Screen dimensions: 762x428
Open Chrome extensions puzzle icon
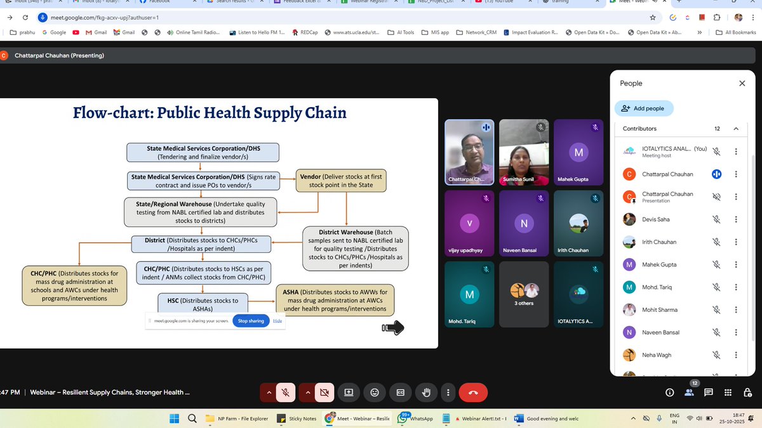(x=716, y=17)
